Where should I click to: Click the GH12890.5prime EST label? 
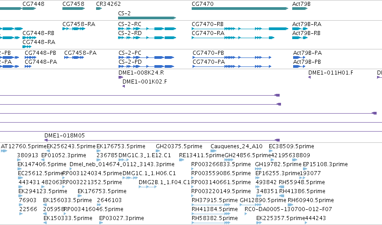[263, 200]
